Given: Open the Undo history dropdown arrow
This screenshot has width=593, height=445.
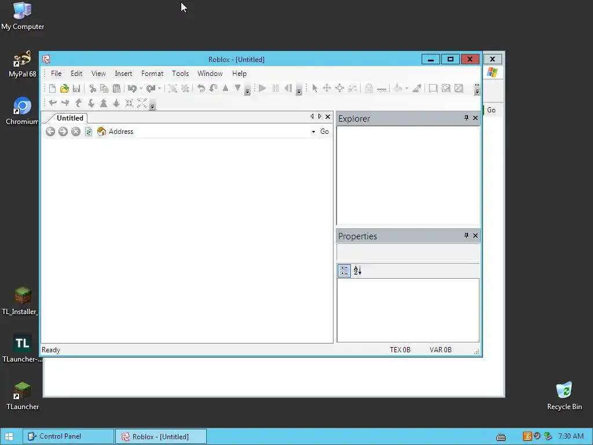Looking at the screenshot, I should [141, 89].
